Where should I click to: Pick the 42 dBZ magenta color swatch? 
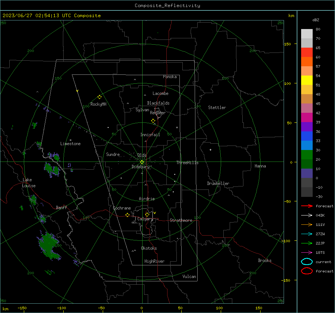(307, 118)
